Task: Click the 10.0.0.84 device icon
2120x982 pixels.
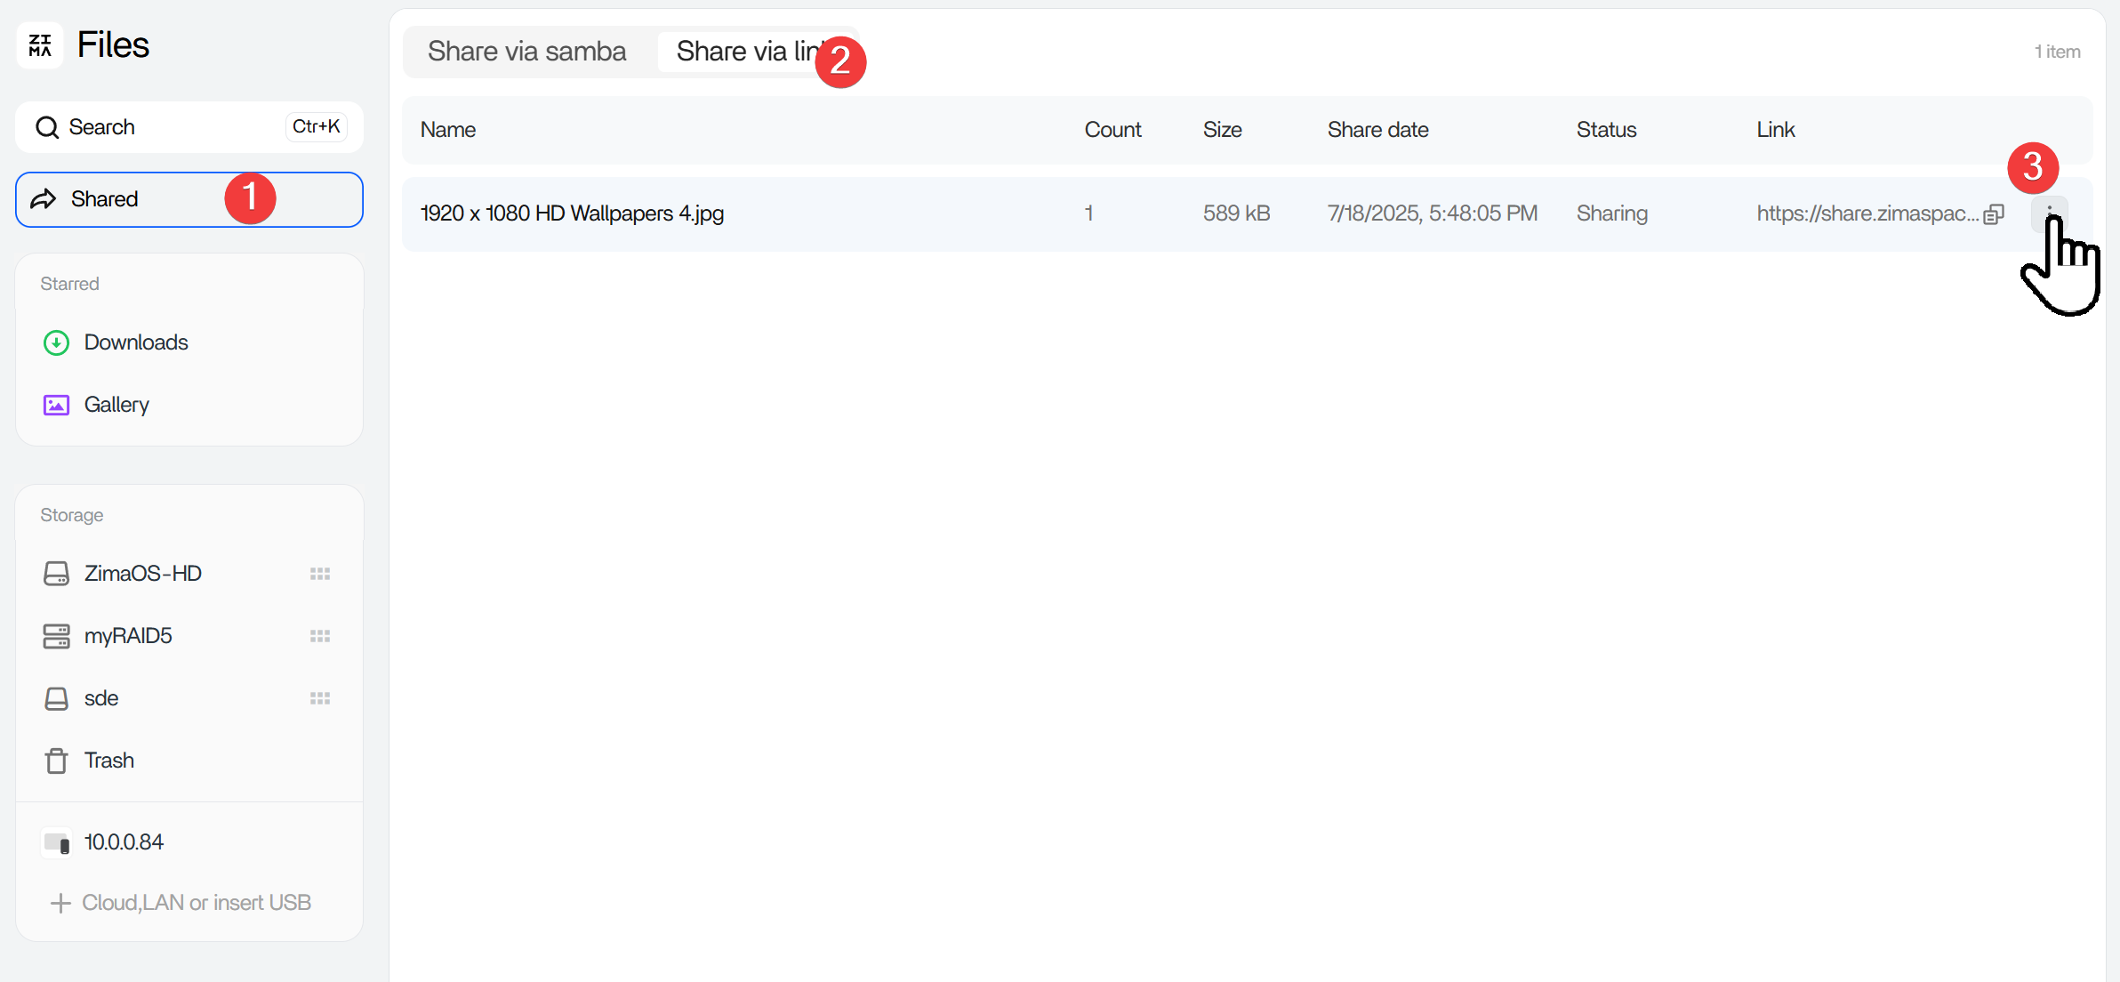Action: (57, 842)
